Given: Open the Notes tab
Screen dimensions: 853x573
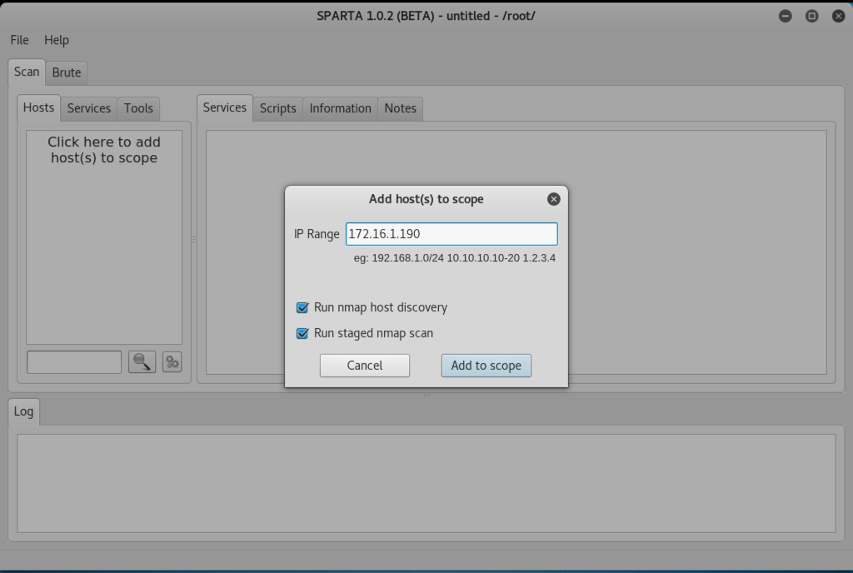Looking at the screenshot, I should pos(401,109).
